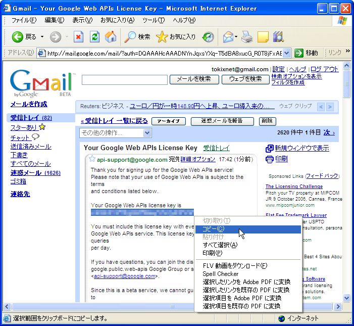354x326 pixels.
Task: Open the 編集(E) menu
Action: point(55,20)
